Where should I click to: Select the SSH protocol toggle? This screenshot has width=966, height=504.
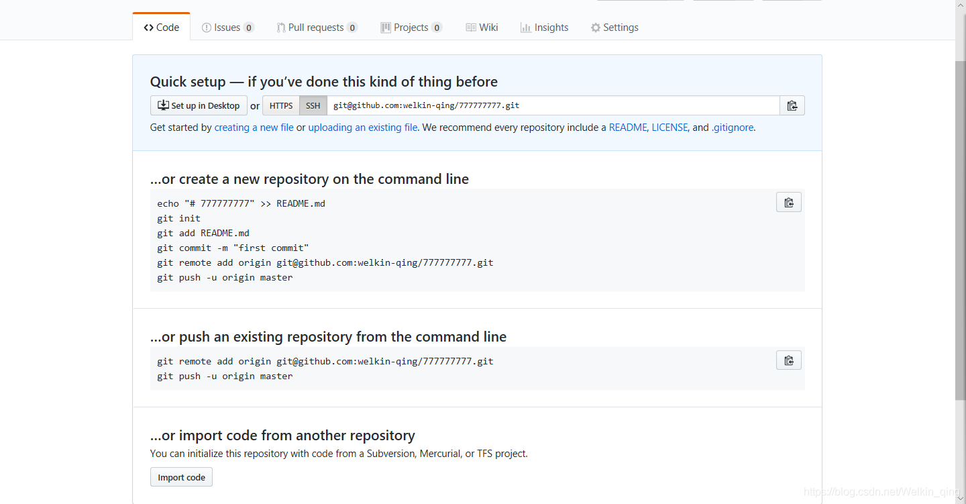(313, 105)
